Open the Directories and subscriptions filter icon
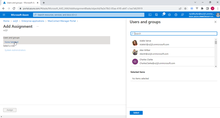This screenshot has width=220, height=118. (x=156, y=15)
